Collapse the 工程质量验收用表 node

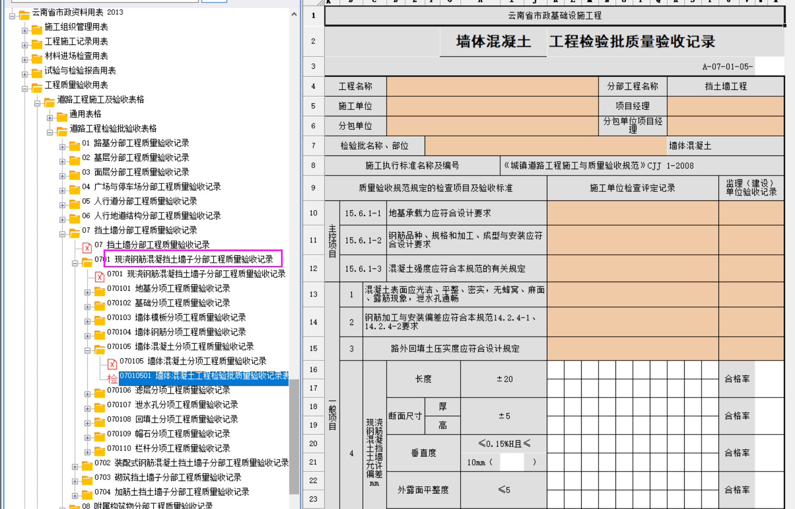(x=24, y=89)
